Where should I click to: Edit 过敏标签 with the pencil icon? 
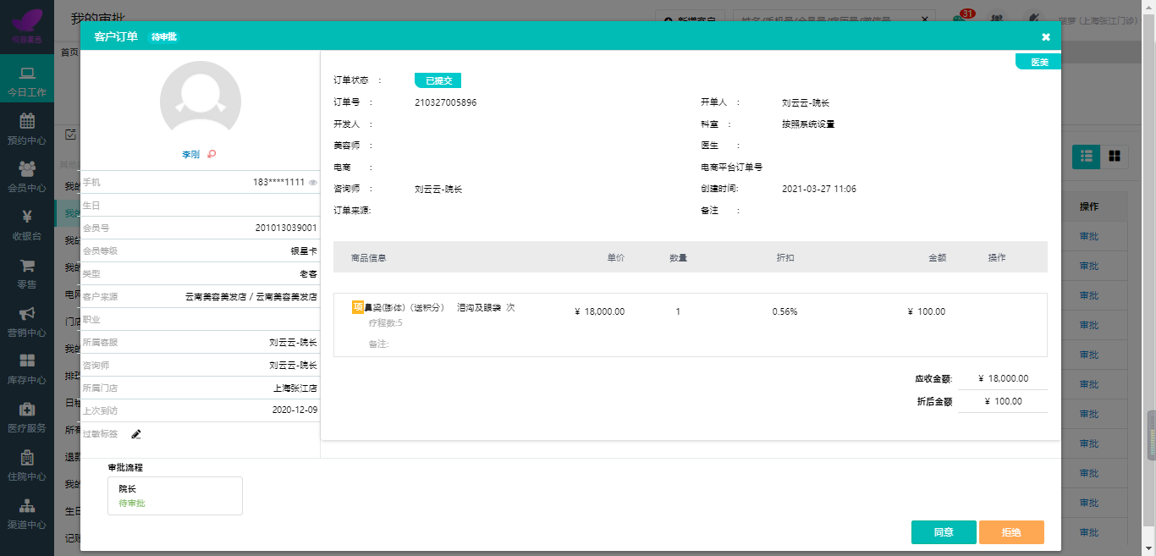136,434
